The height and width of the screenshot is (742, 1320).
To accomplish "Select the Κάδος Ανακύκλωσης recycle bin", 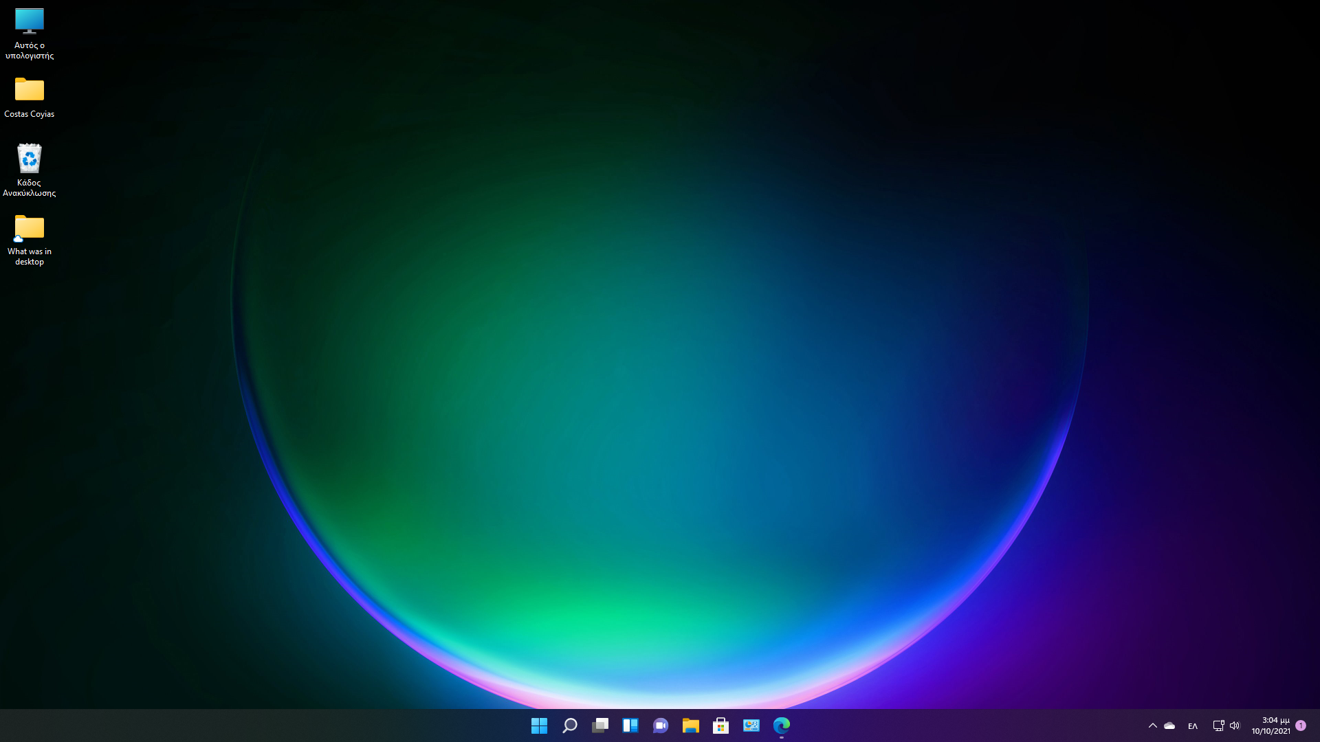I will pos(30,169).
